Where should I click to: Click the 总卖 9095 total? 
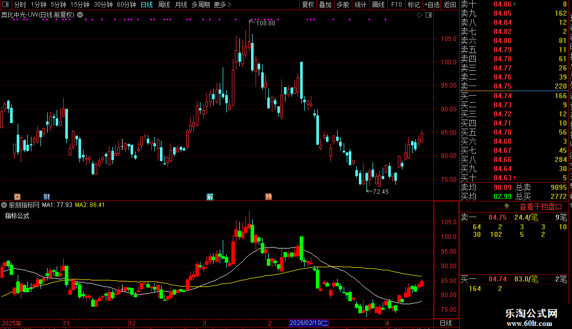(x=541, y=187)
